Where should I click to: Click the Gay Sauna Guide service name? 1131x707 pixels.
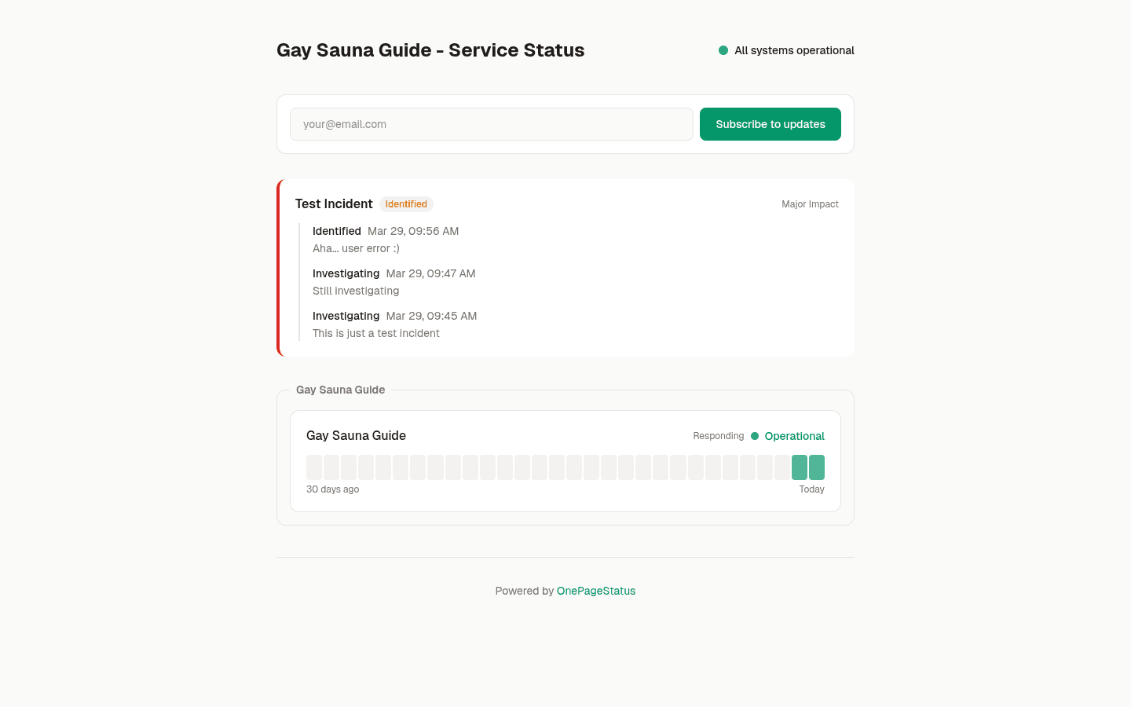pyautogui.click(x=356, y=436)
